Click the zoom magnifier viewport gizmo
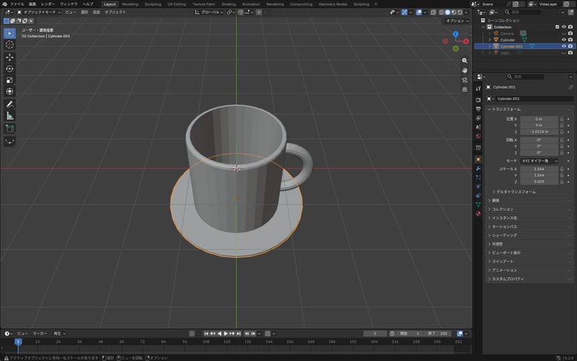577x361 pixels. [465, 60]
